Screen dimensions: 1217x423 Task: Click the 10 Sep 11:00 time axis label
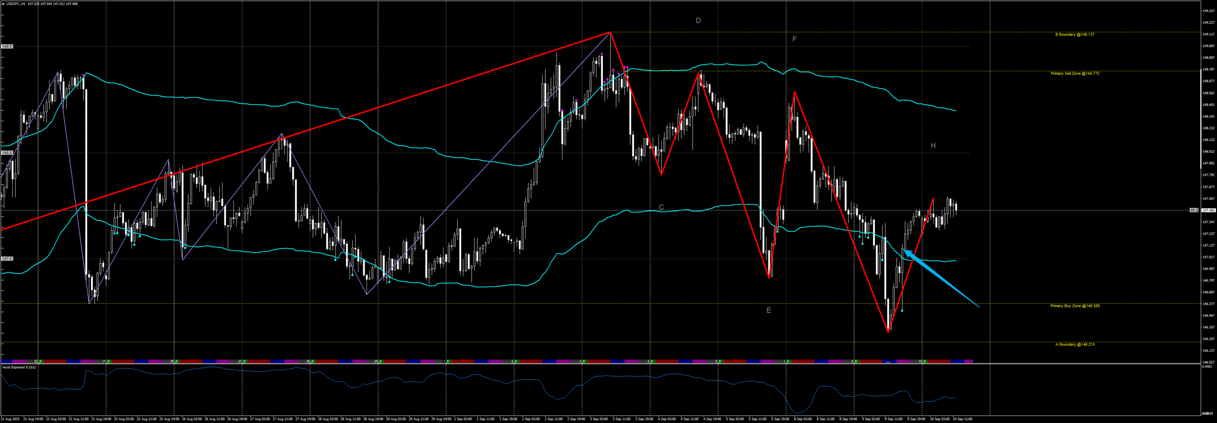pyautogui.click(x=962, y=419)
